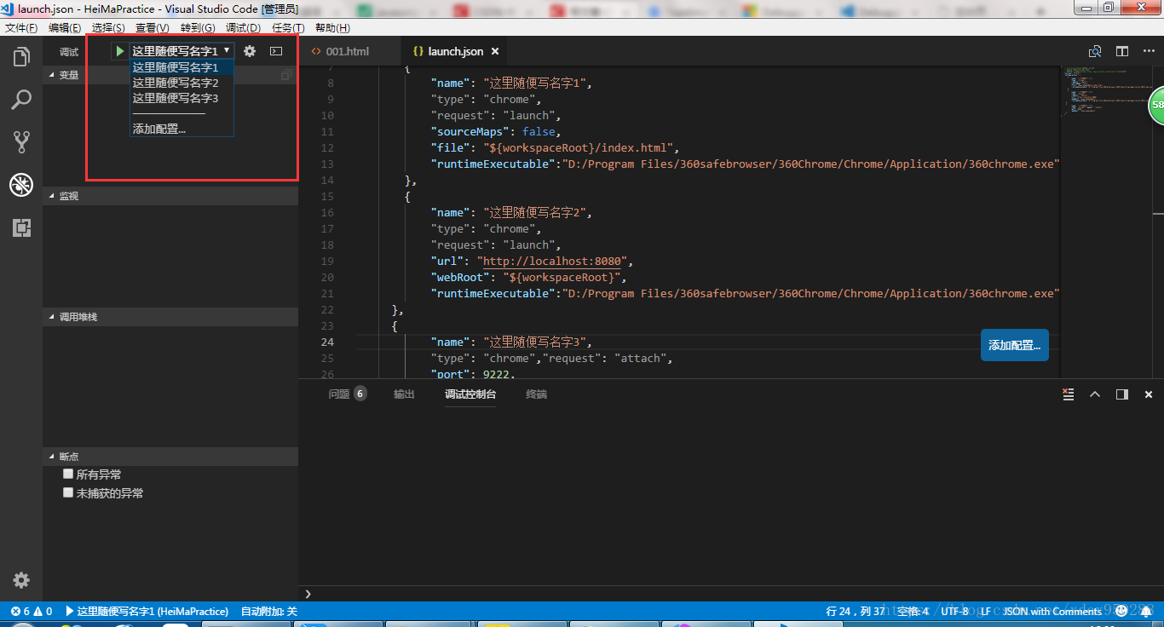
Task: Open the Explorer view in the activity bar
Action: (21, 58)
